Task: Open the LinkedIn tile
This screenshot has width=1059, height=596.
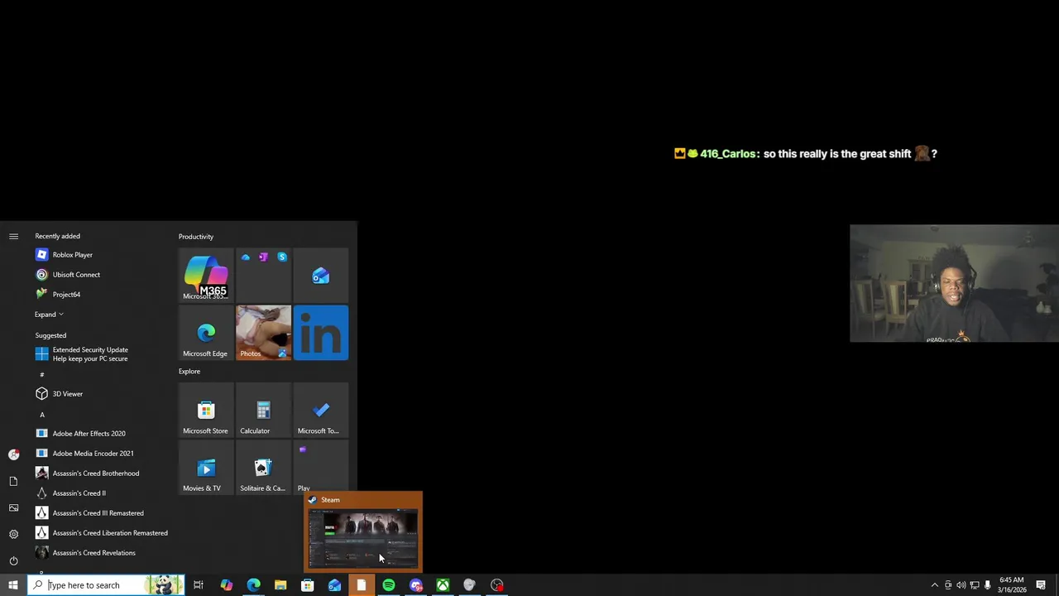Action: pyautogui.click(x=321, y=333)
